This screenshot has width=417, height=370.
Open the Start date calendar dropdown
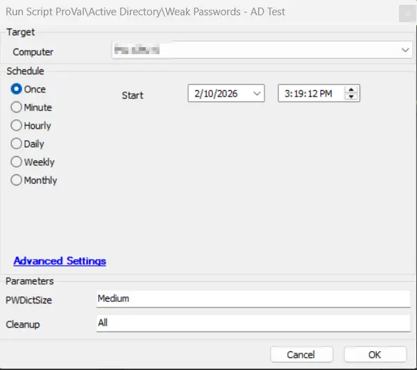257,93
